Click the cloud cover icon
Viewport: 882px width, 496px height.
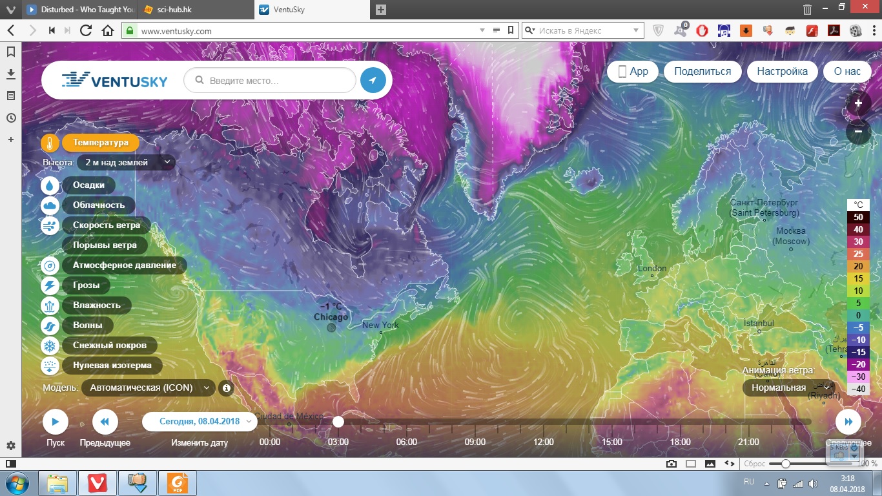(50, 205)
